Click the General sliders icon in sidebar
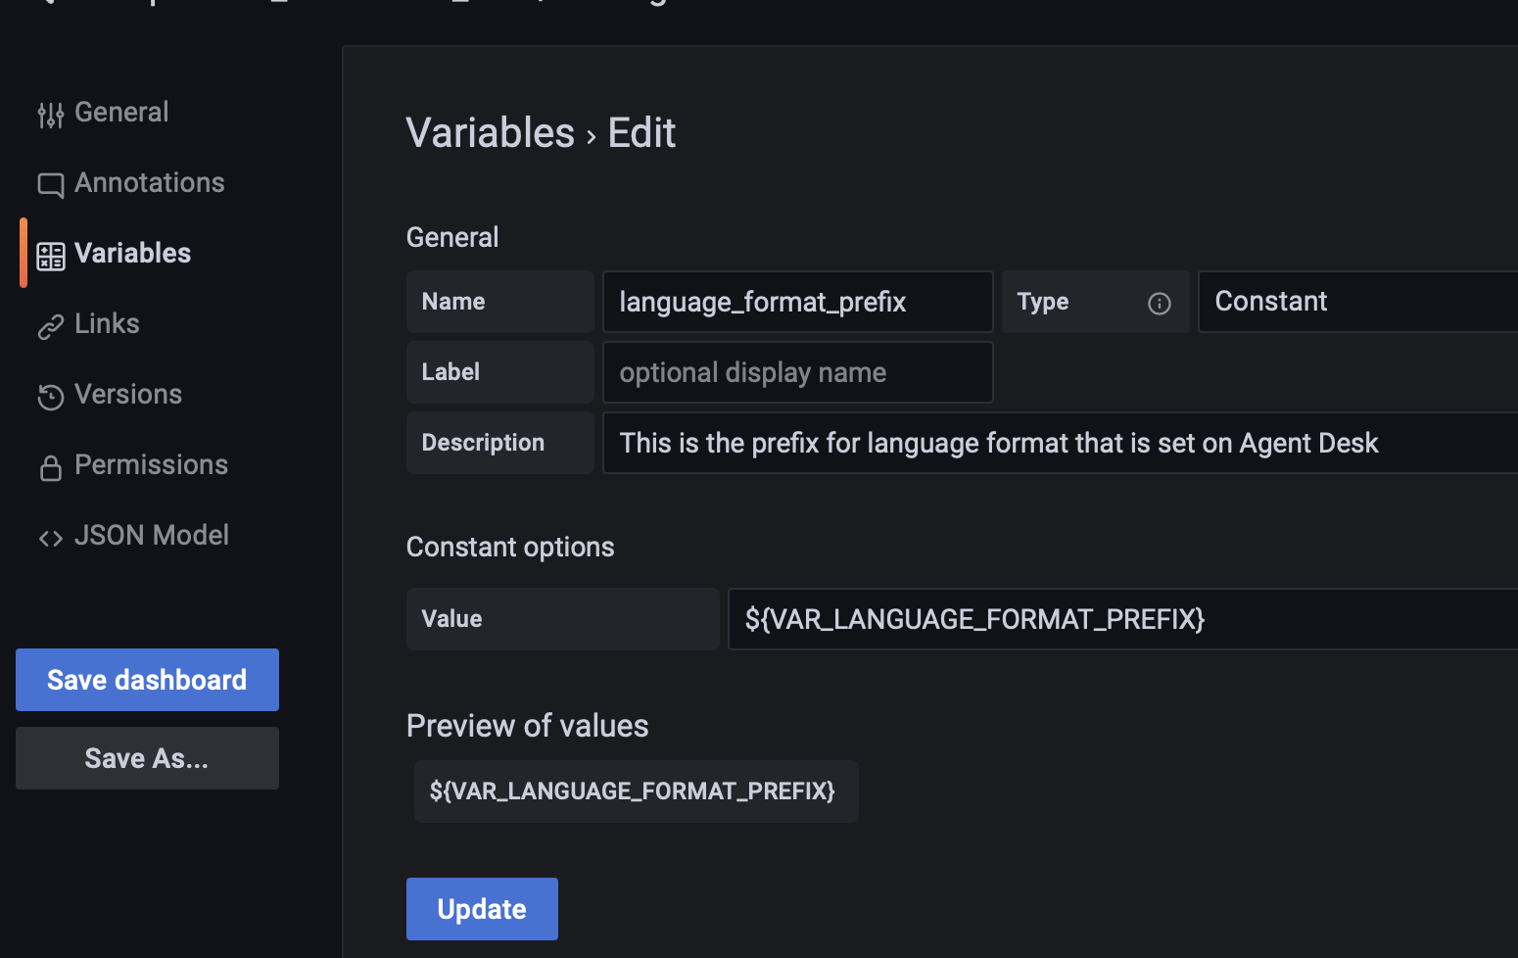1518x958 pixels. 51,115
